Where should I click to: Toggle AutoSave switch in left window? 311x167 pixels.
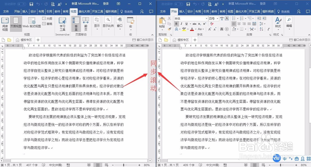(22, 4)
